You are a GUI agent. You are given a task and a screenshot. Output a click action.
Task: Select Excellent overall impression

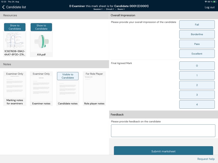197,54
